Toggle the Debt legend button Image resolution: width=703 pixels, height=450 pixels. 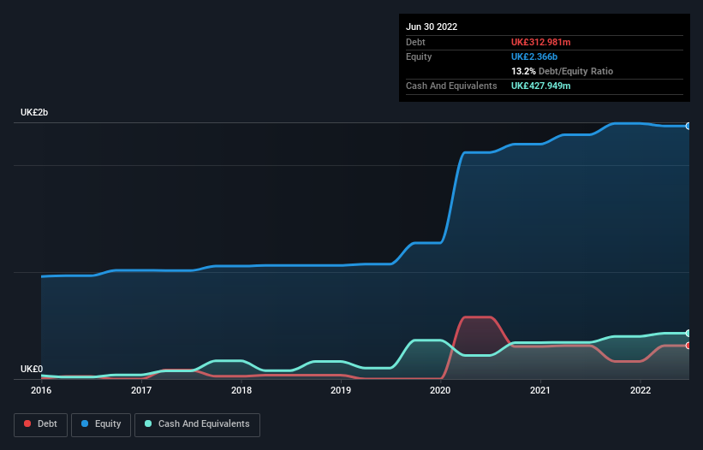coord(40,424)
